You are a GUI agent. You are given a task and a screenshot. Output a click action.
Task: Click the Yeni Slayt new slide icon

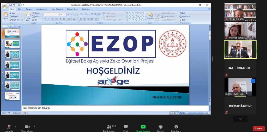28,14
